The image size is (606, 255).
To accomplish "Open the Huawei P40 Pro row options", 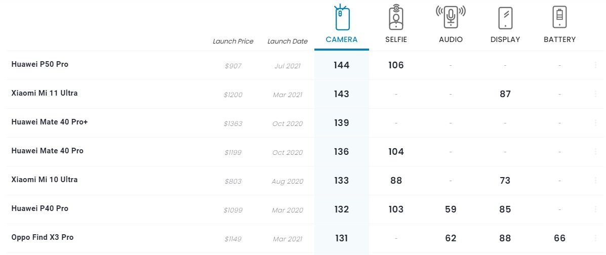I will [595, 209].
